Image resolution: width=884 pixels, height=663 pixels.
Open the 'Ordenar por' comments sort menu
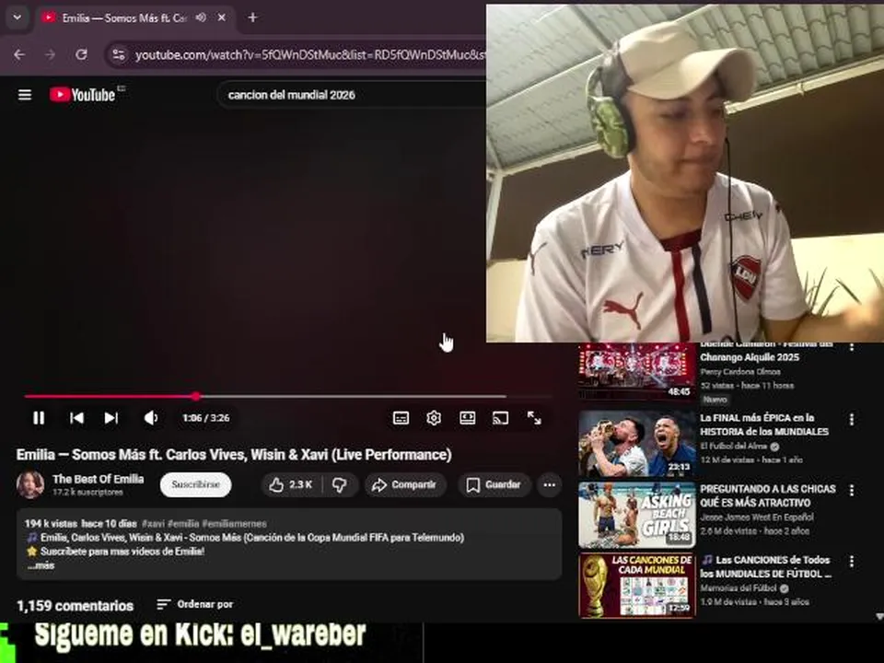pyautogui.click(x=195, y=604)
